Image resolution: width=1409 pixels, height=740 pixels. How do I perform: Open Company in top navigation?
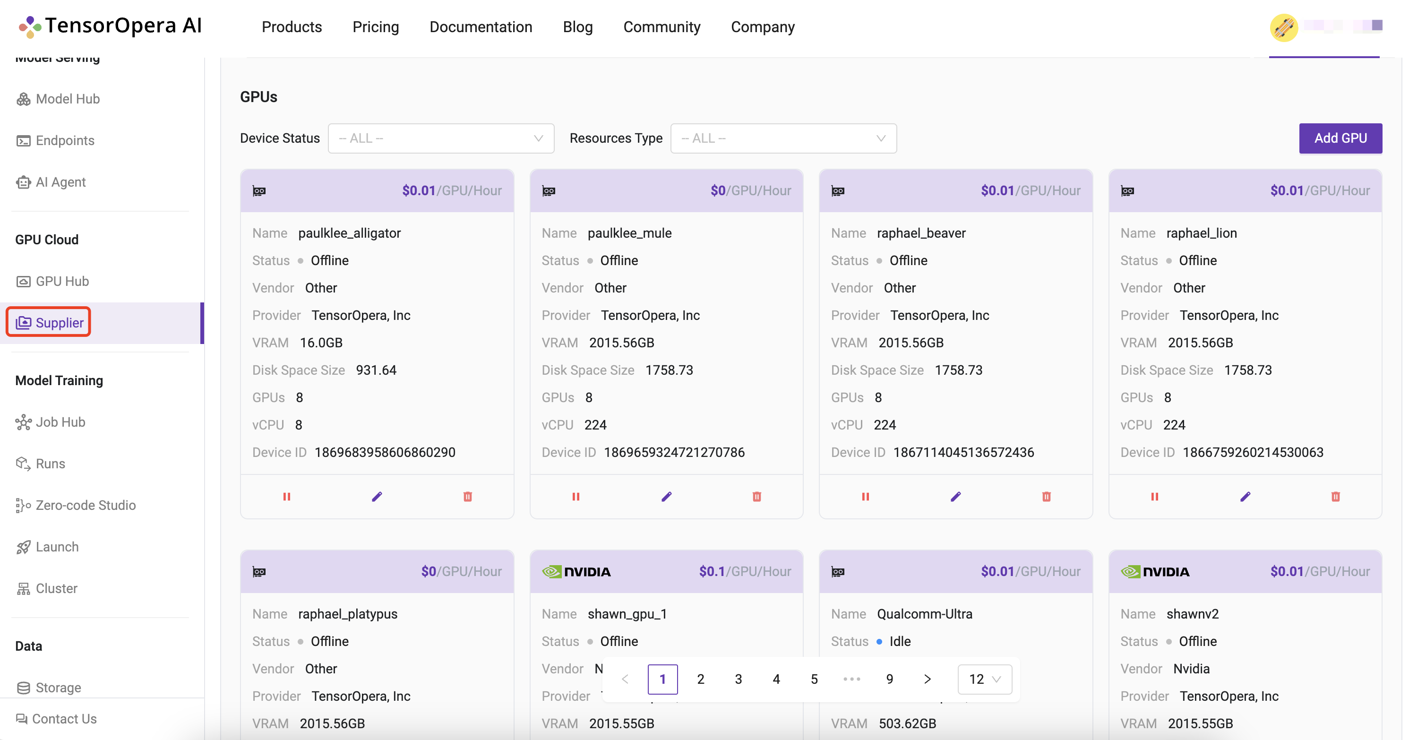pyautogui.click(x=763, y=27)
